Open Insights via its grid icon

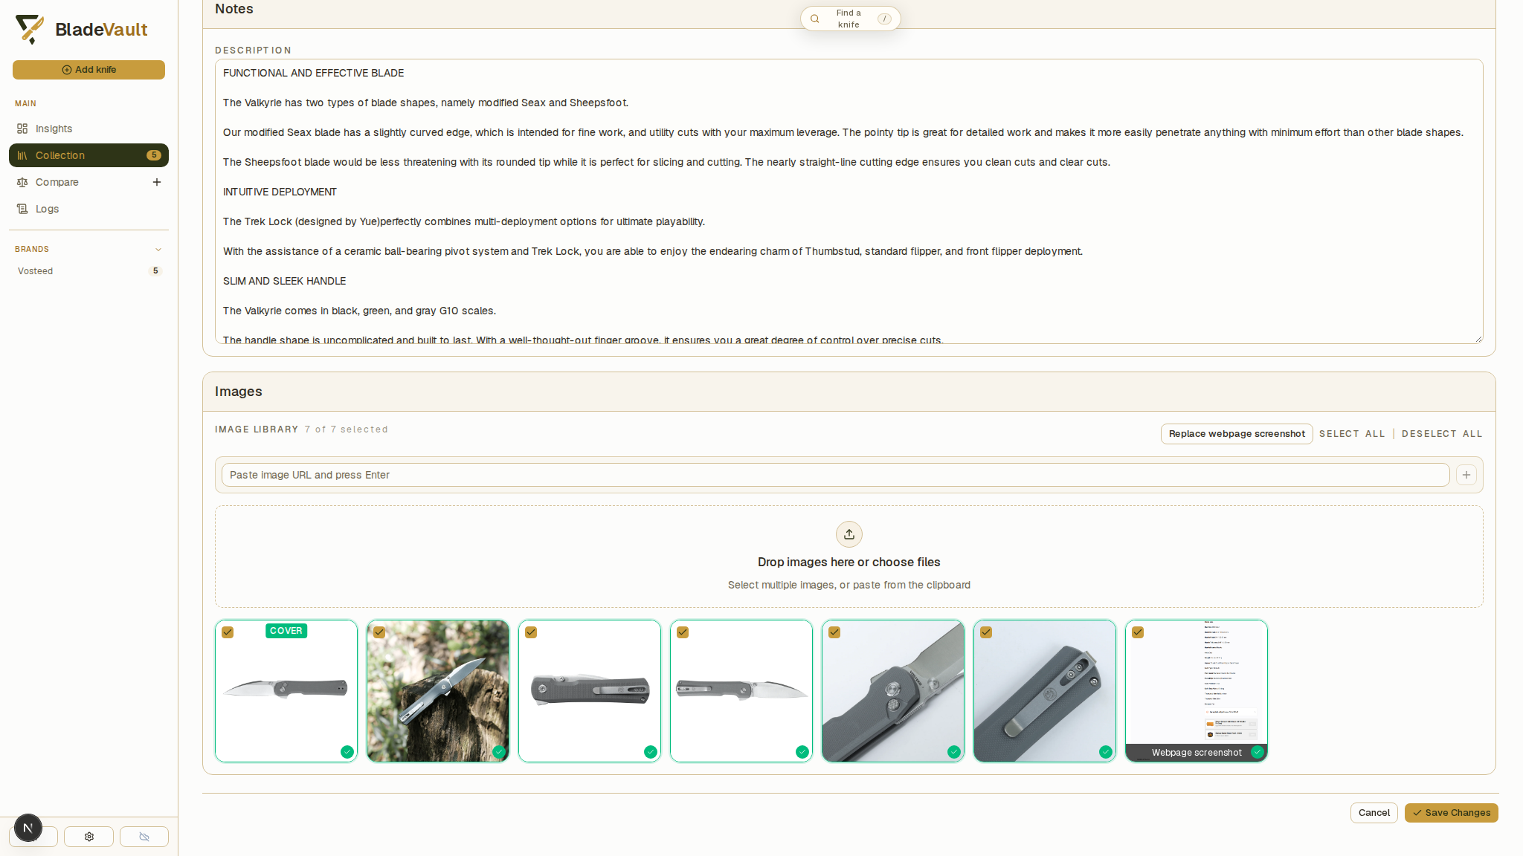(x=22, y=129)
